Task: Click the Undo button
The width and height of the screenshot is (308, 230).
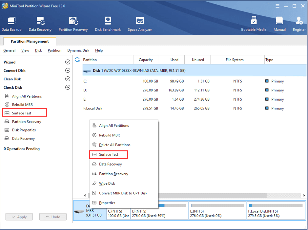Action: (53, 217)
